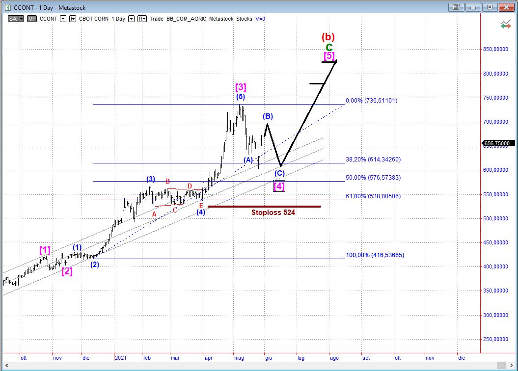This screenshot has height=371, width=518.
Task: Click the mag month label on date axis
Action: coord(239,358)
